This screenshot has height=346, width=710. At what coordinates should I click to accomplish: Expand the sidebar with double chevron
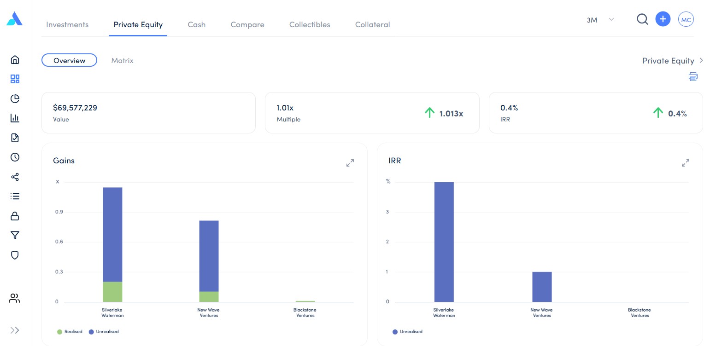click(15, 330)
